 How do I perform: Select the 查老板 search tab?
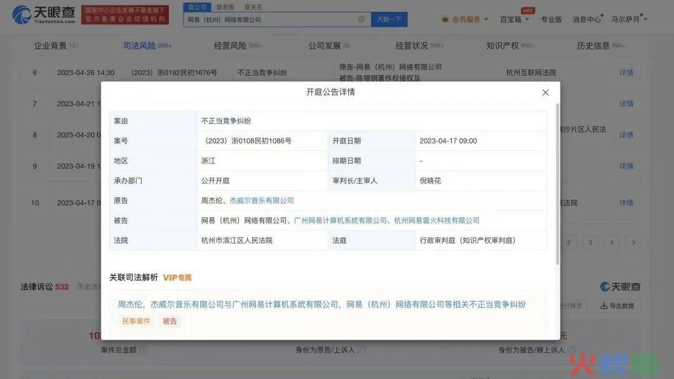tap(225, 7)
